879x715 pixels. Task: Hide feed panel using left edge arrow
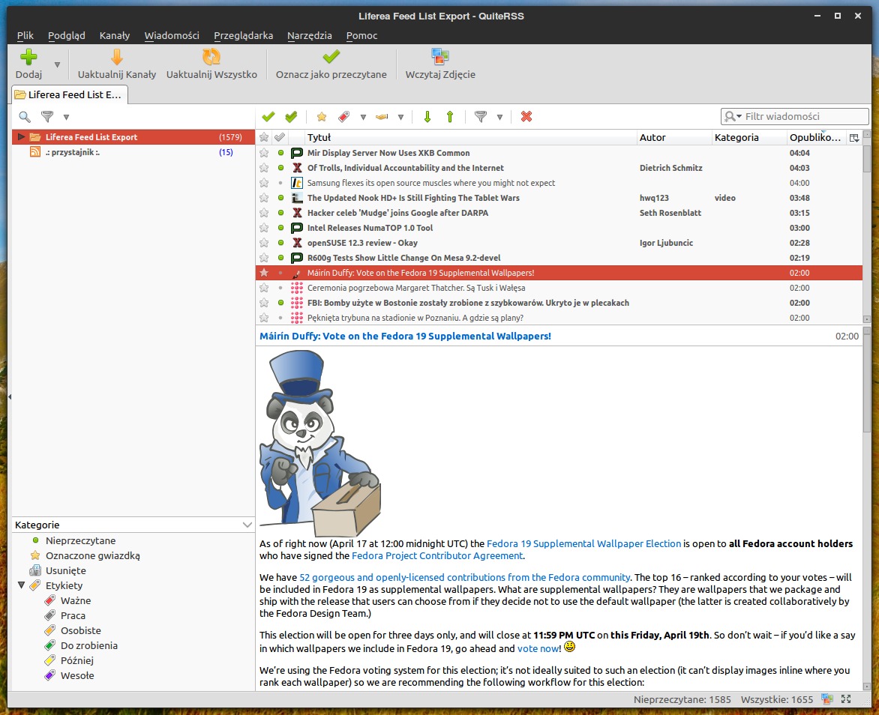(x=10, y=396)
